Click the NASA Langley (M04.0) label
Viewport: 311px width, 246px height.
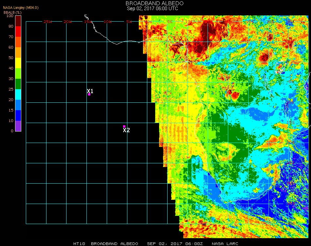point(16,8)
